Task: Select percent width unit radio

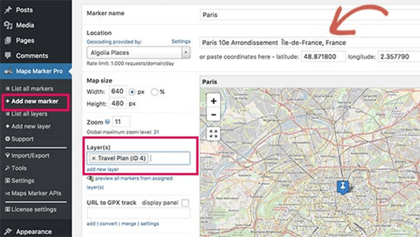Action: 155,92
